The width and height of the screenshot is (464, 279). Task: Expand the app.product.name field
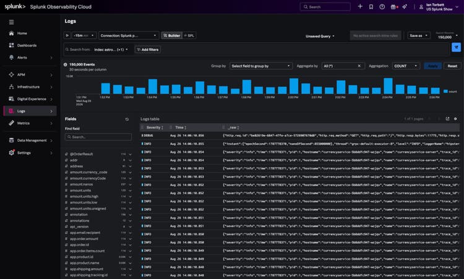pyautogui.click(x=130, y=263)
